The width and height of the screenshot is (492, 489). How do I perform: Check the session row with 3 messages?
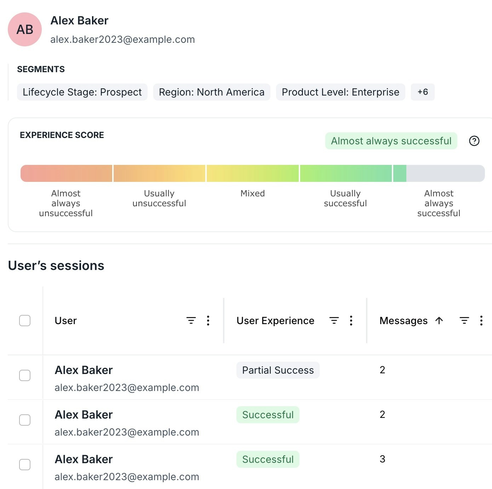point(25,465)
